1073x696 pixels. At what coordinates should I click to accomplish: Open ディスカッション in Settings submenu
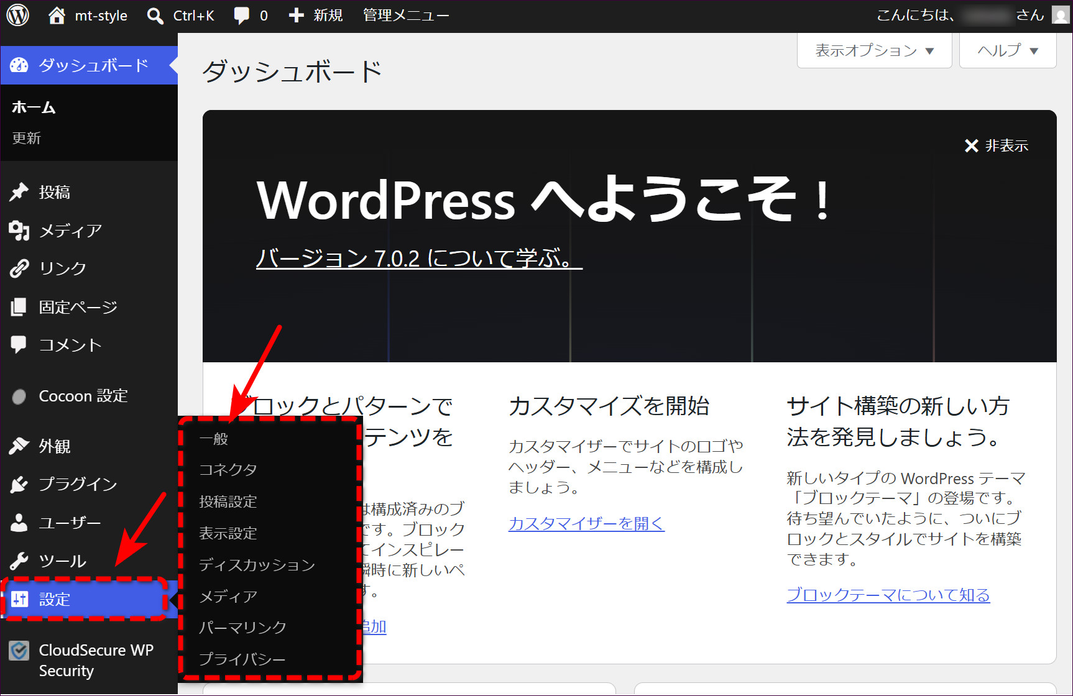coord(257,565)
